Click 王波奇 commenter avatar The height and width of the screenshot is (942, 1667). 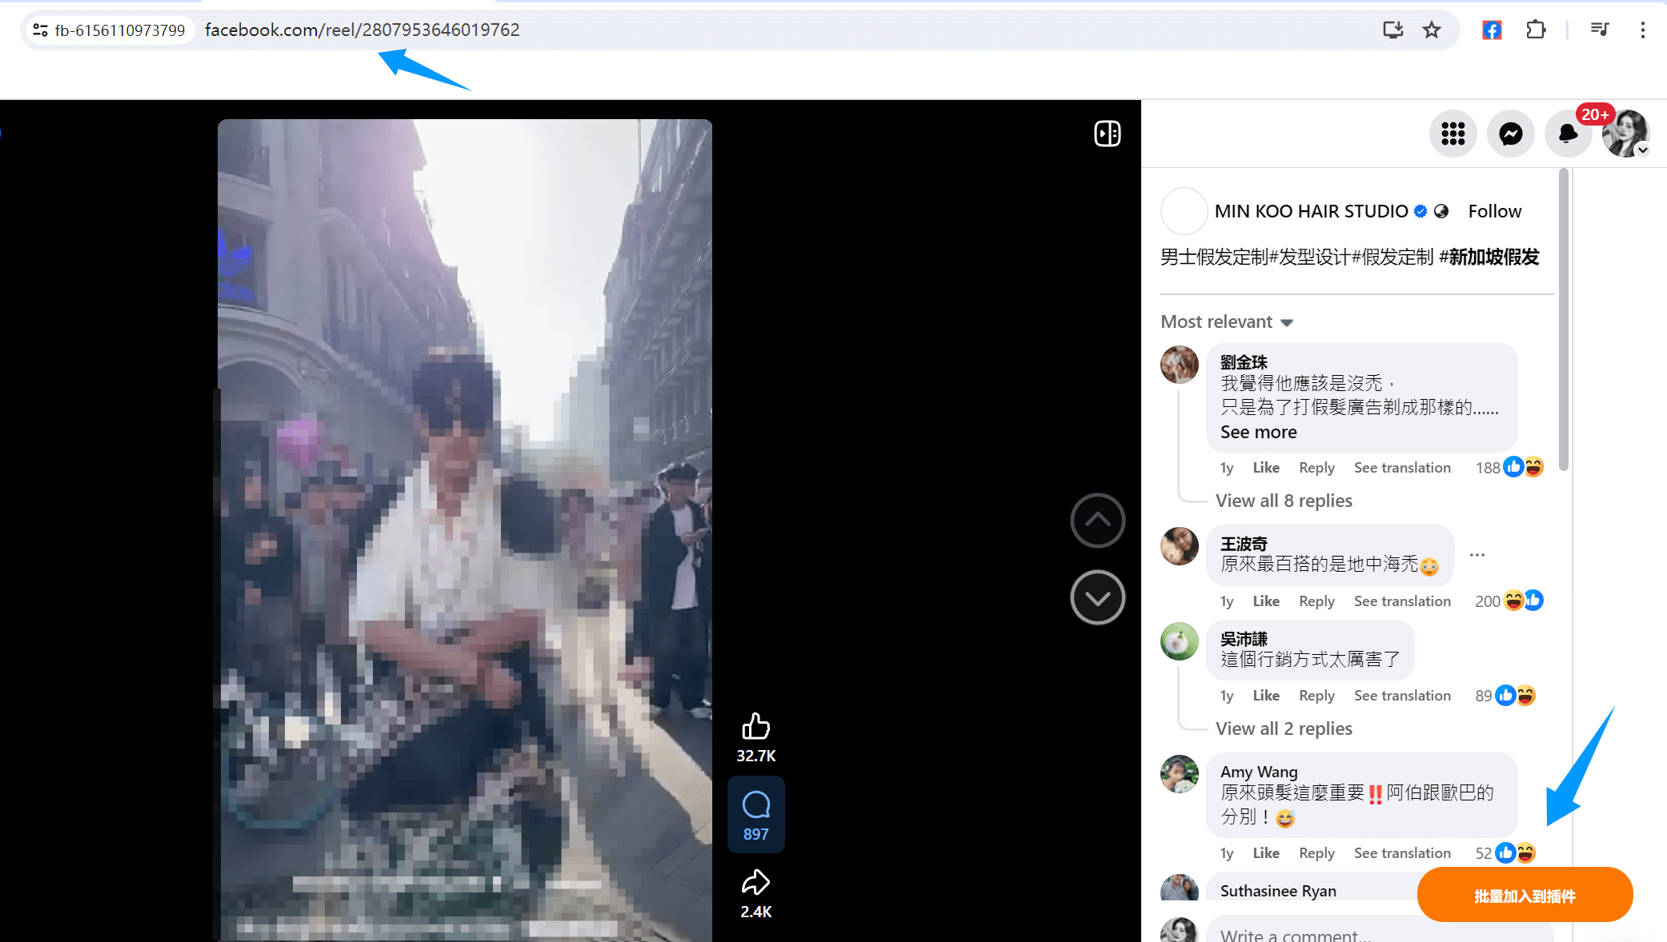pyautogui.click(x=1180, y=546)
